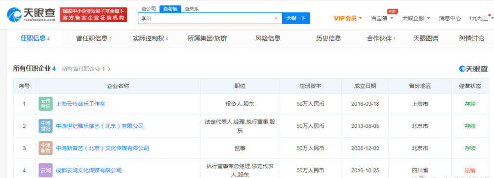The image size is (494, 178).
Task: Open the 中鸿新音 company logo thumbnail
Action: [x=45, y=148]
